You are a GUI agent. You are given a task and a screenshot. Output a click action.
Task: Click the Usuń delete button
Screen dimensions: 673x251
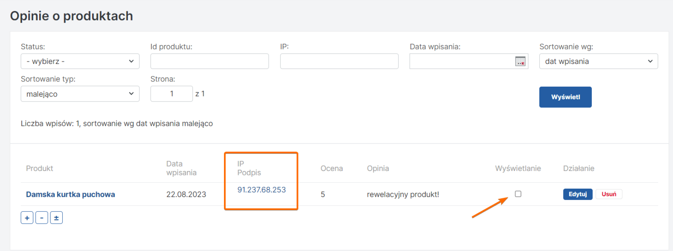[x=609, y=194]
